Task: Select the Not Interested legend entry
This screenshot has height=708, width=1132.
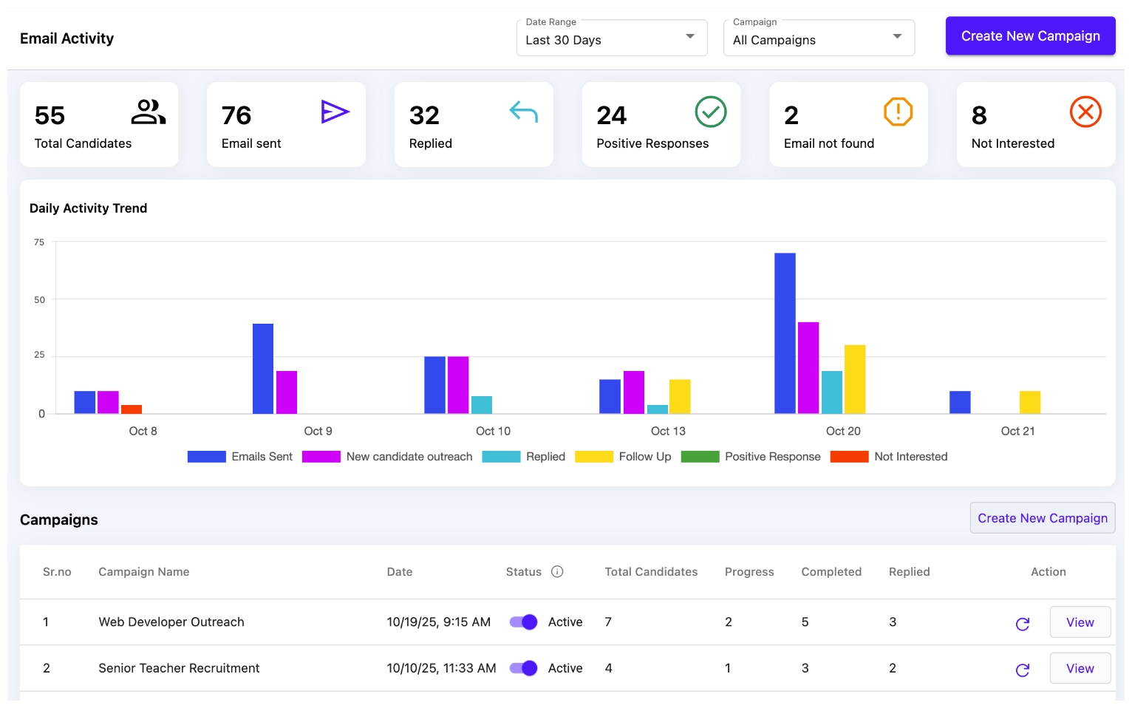Action: [x=890, y=456]
